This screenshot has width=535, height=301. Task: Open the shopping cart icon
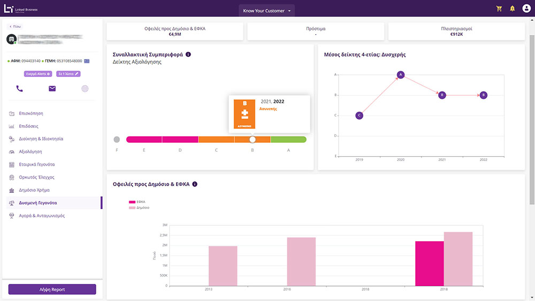499,9
